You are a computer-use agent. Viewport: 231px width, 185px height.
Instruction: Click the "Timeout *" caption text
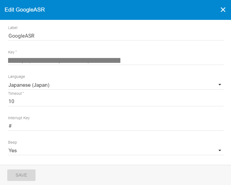[16, 93]
